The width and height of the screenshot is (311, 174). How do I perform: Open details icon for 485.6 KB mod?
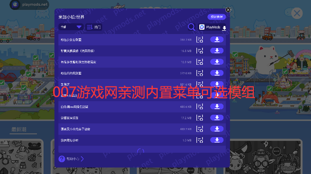(x=200, y=106)
